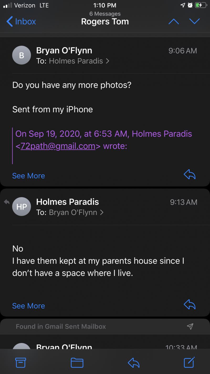This screenshot has height=374, width=210.
Task: Reply to Bryan O'Flynn's 9:06 AM message
Action: (x=190, y=174)
